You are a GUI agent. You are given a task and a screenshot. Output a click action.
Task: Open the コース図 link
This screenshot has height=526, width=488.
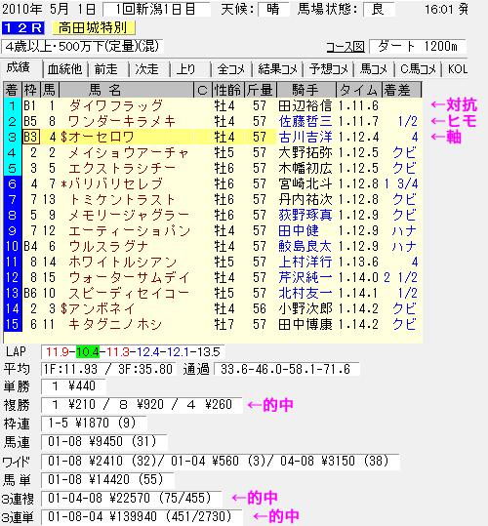coord(346,47)
